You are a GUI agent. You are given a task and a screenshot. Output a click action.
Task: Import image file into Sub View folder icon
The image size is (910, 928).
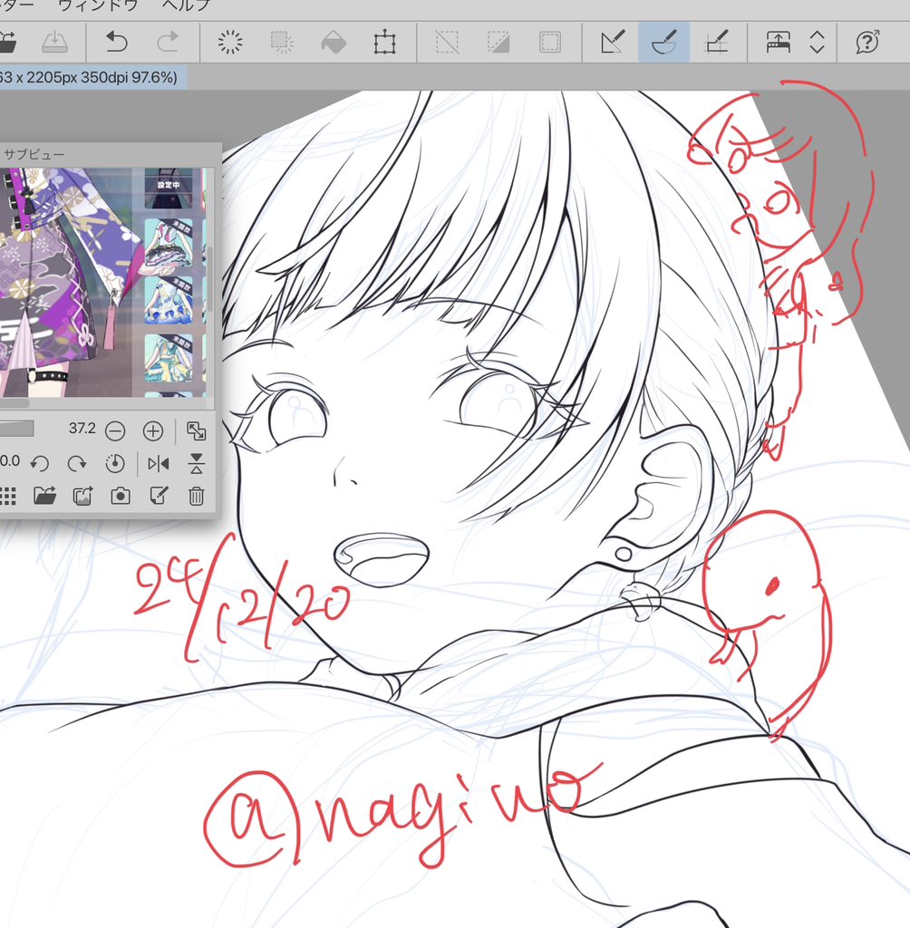(45, 496)
